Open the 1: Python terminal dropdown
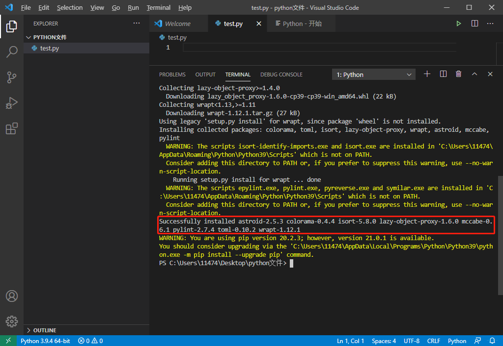The image size is (503, 346). 373,74
